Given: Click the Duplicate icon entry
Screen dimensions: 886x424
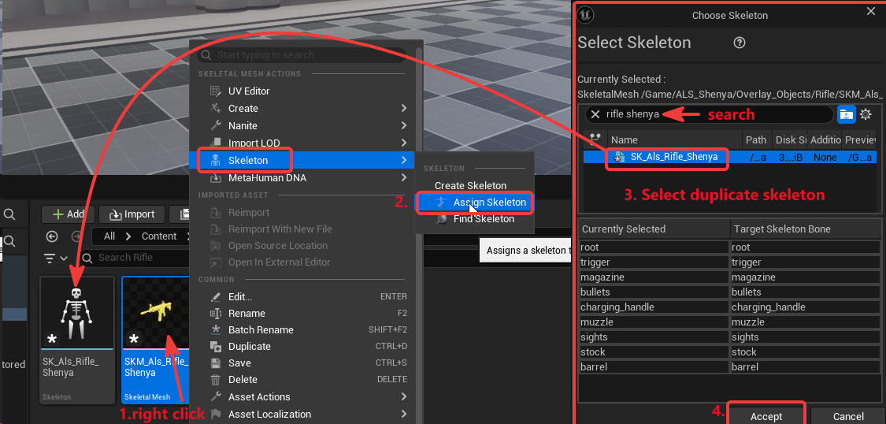Looking at the screenshot, I should pos(215,347).
